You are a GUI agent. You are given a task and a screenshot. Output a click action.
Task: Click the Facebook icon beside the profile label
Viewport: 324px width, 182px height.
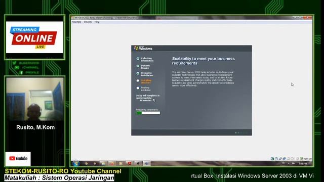(x=21, y=72)
